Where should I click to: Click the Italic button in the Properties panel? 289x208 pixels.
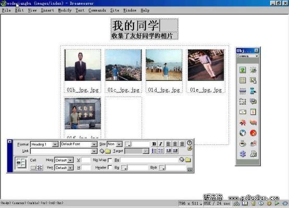click(x=161, y=144)
